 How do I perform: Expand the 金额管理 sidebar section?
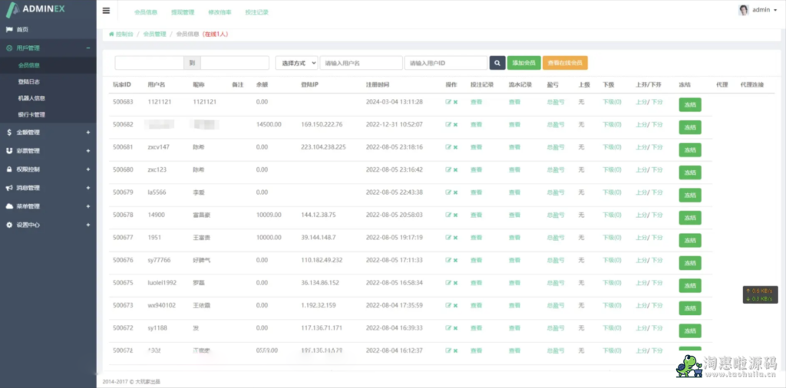pos(48,132)
